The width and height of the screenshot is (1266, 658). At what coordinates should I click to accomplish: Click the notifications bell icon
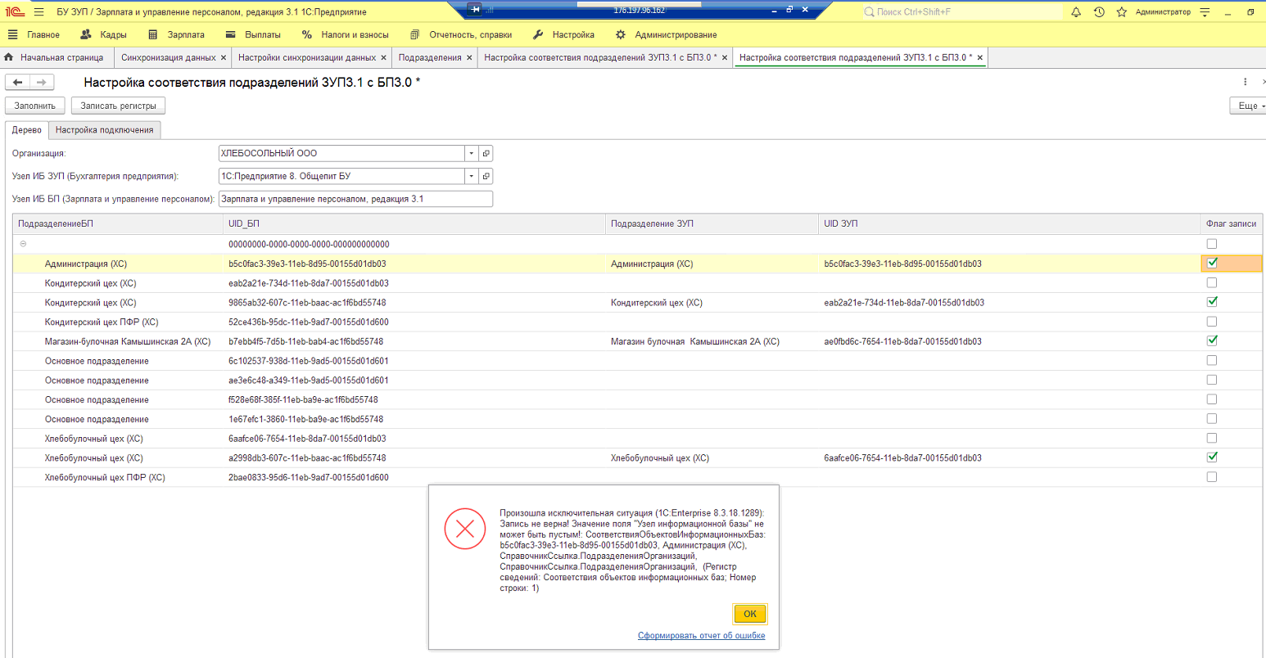click(x=1076, y=11)
